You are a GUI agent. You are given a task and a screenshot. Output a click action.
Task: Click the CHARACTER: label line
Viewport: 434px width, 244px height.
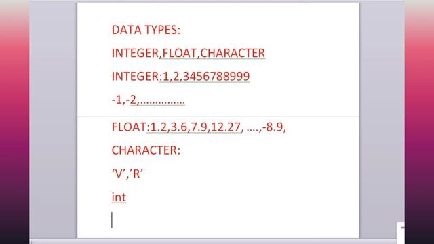146,150
